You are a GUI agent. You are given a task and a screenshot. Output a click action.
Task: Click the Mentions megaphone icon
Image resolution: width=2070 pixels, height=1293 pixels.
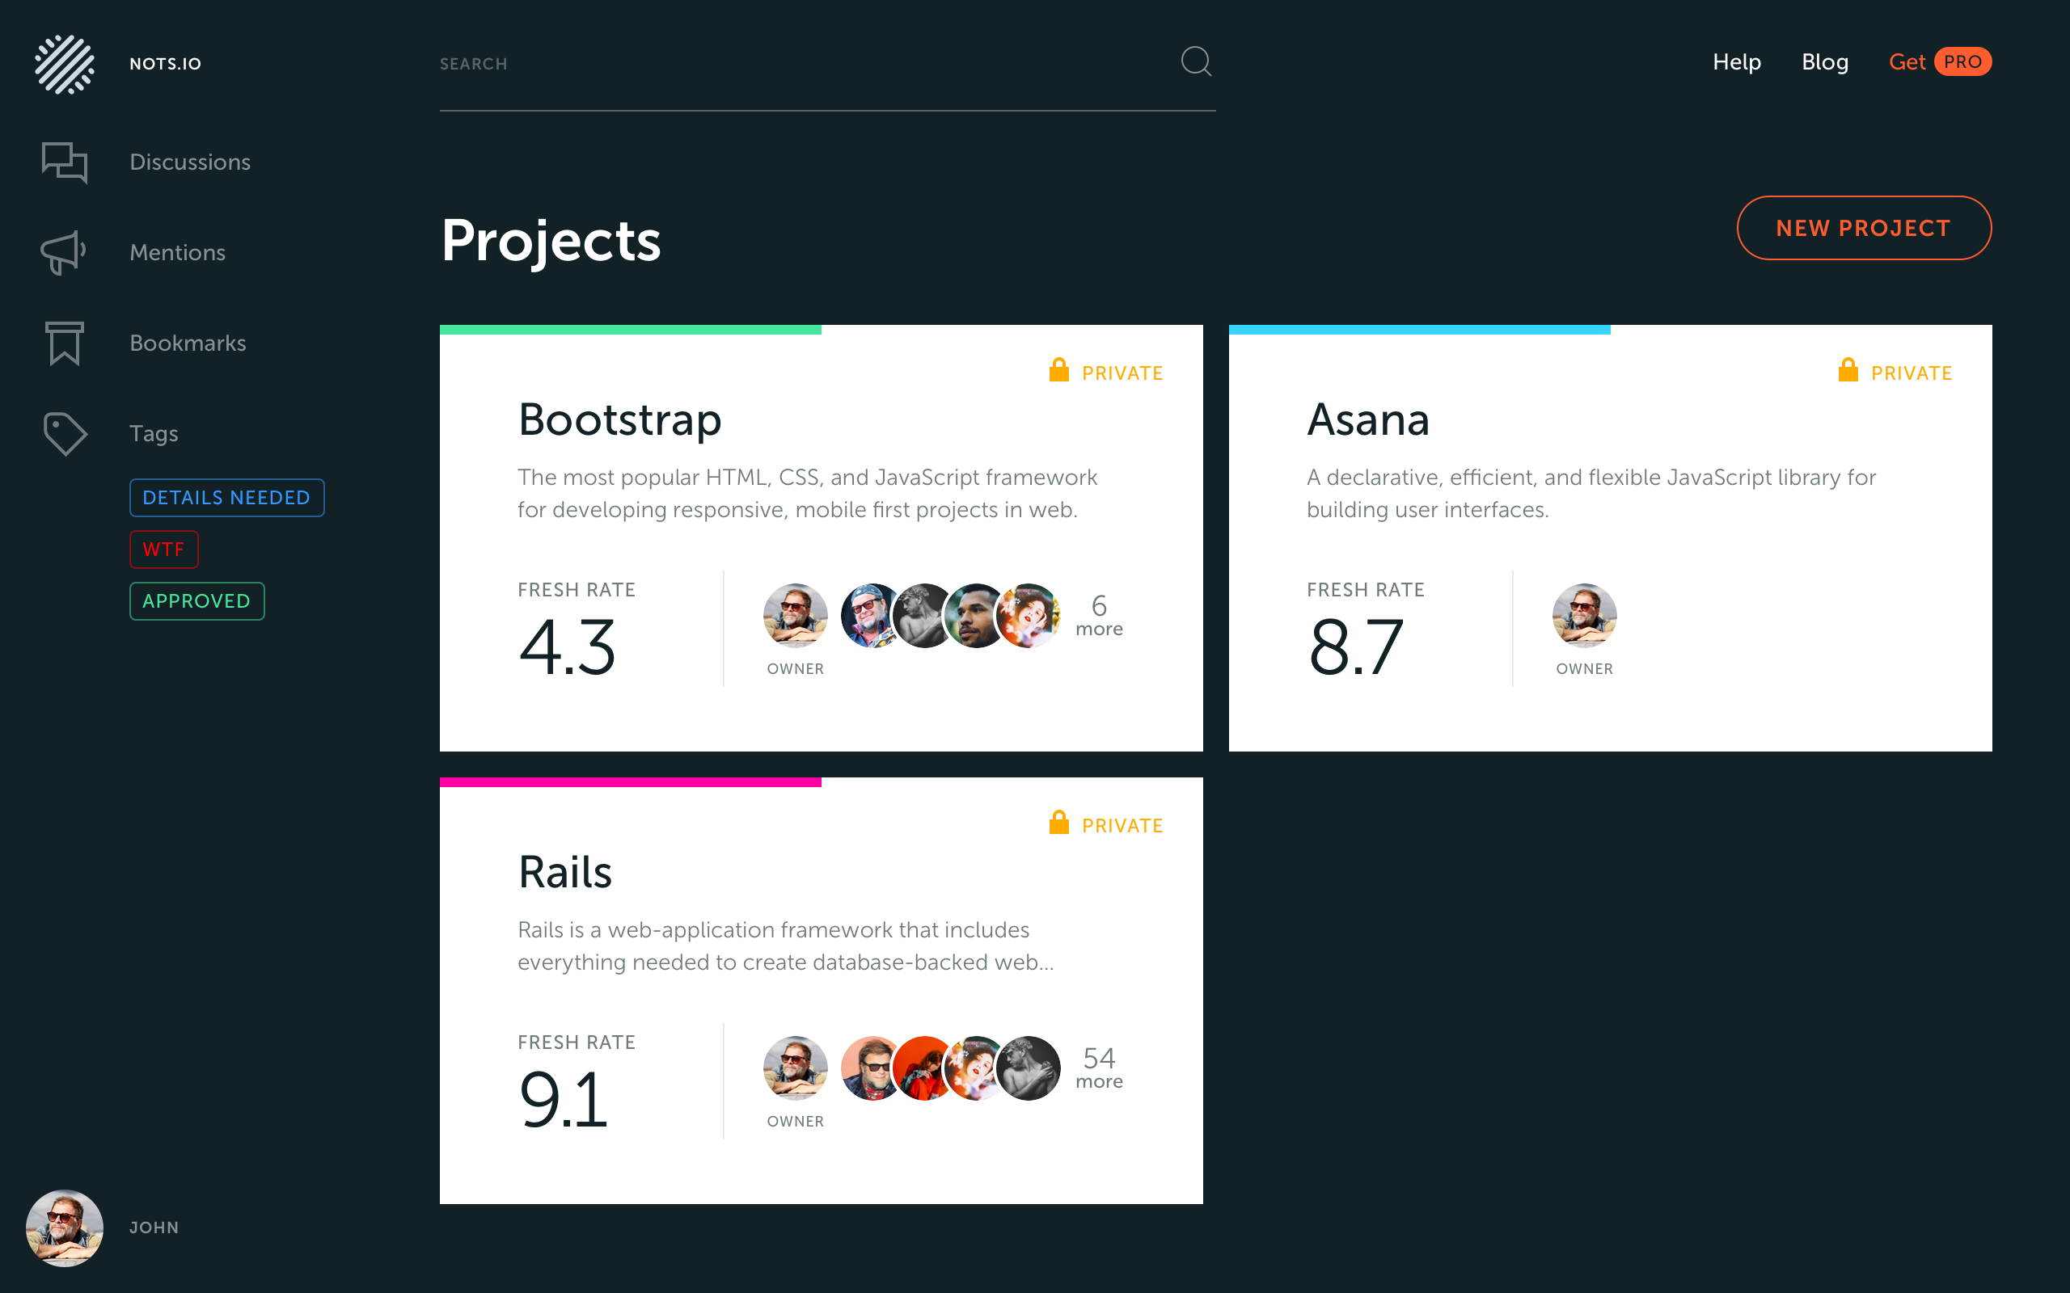(63, 252)
